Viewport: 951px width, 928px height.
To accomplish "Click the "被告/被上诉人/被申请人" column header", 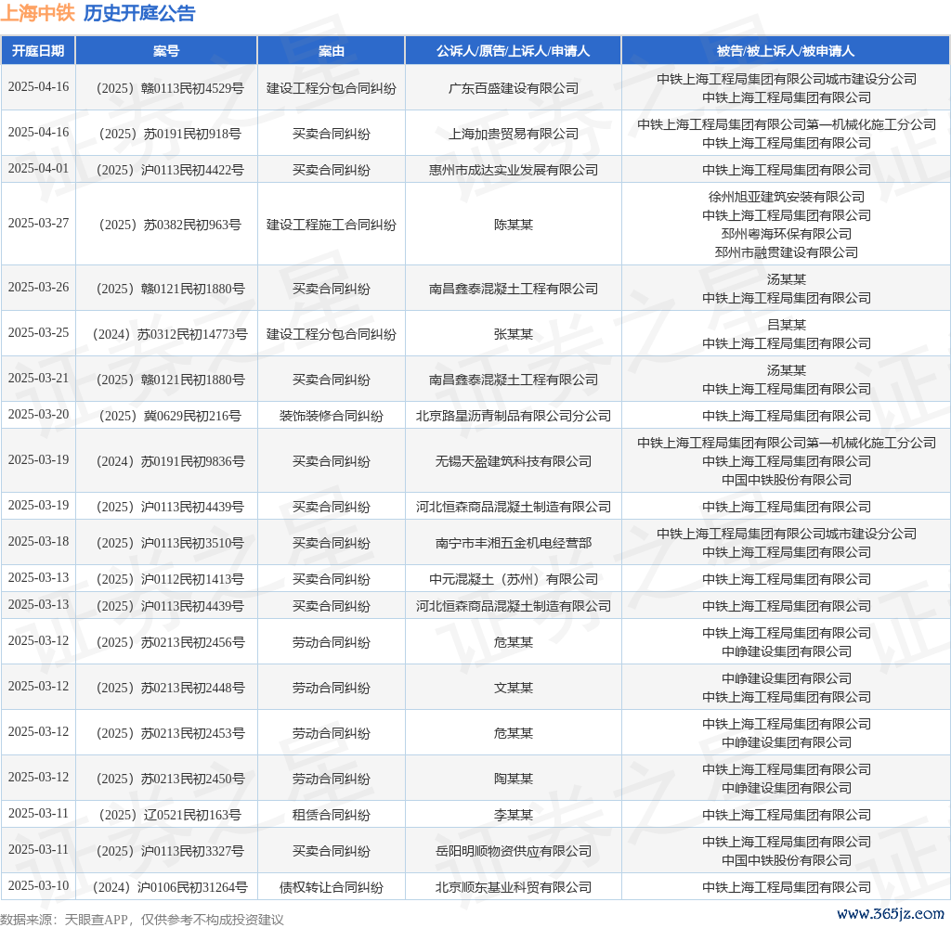I will (786, 51).
